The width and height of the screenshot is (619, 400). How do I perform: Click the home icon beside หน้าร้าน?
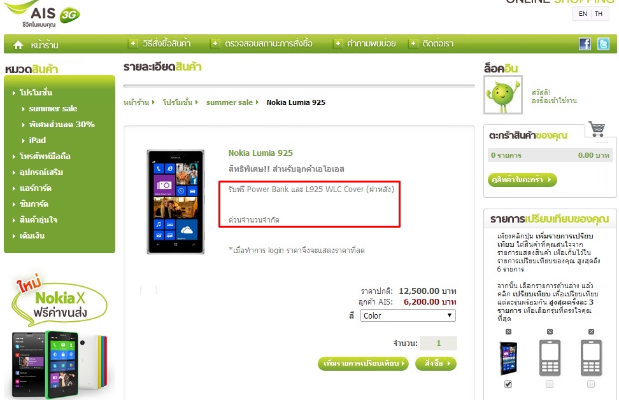(18, 45)
